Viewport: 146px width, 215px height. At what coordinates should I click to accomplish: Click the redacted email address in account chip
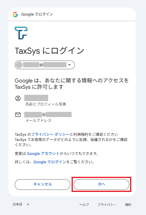tap(45, 65)
